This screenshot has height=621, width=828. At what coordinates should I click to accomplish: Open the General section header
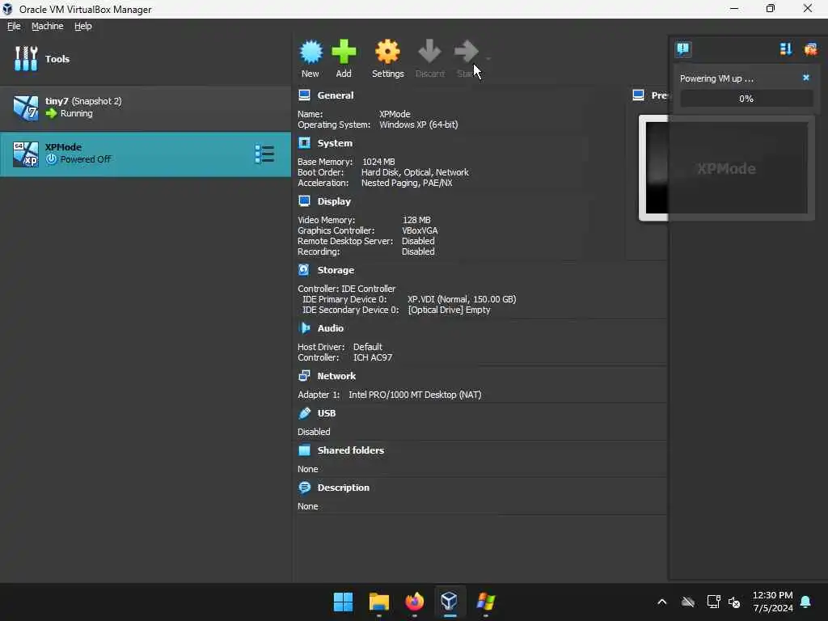click(336, 95)
